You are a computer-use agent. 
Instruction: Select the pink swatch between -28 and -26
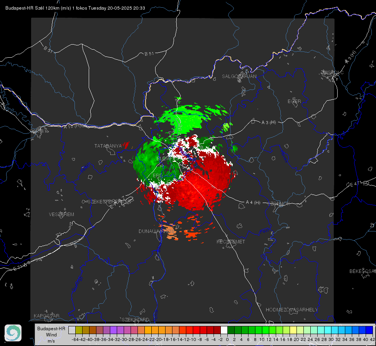[134, 330]
